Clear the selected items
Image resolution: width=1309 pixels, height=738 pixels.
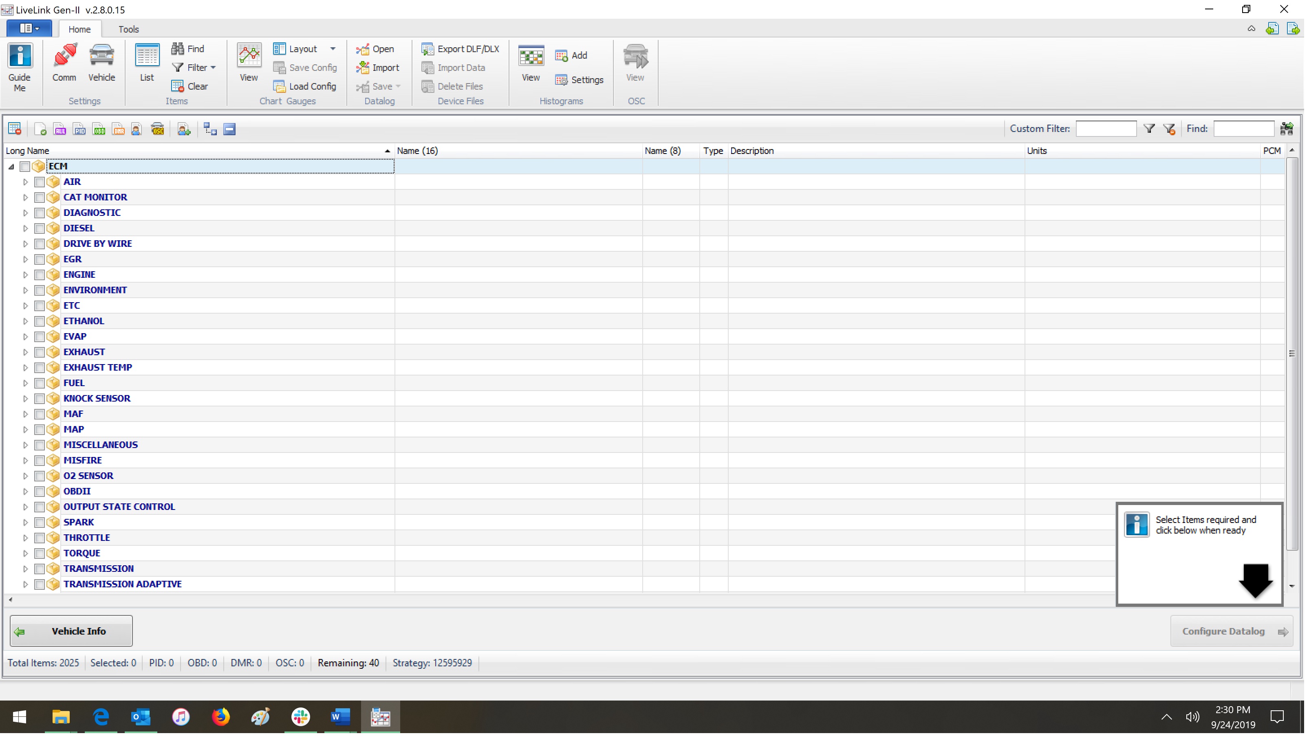[x=190, y=86]
